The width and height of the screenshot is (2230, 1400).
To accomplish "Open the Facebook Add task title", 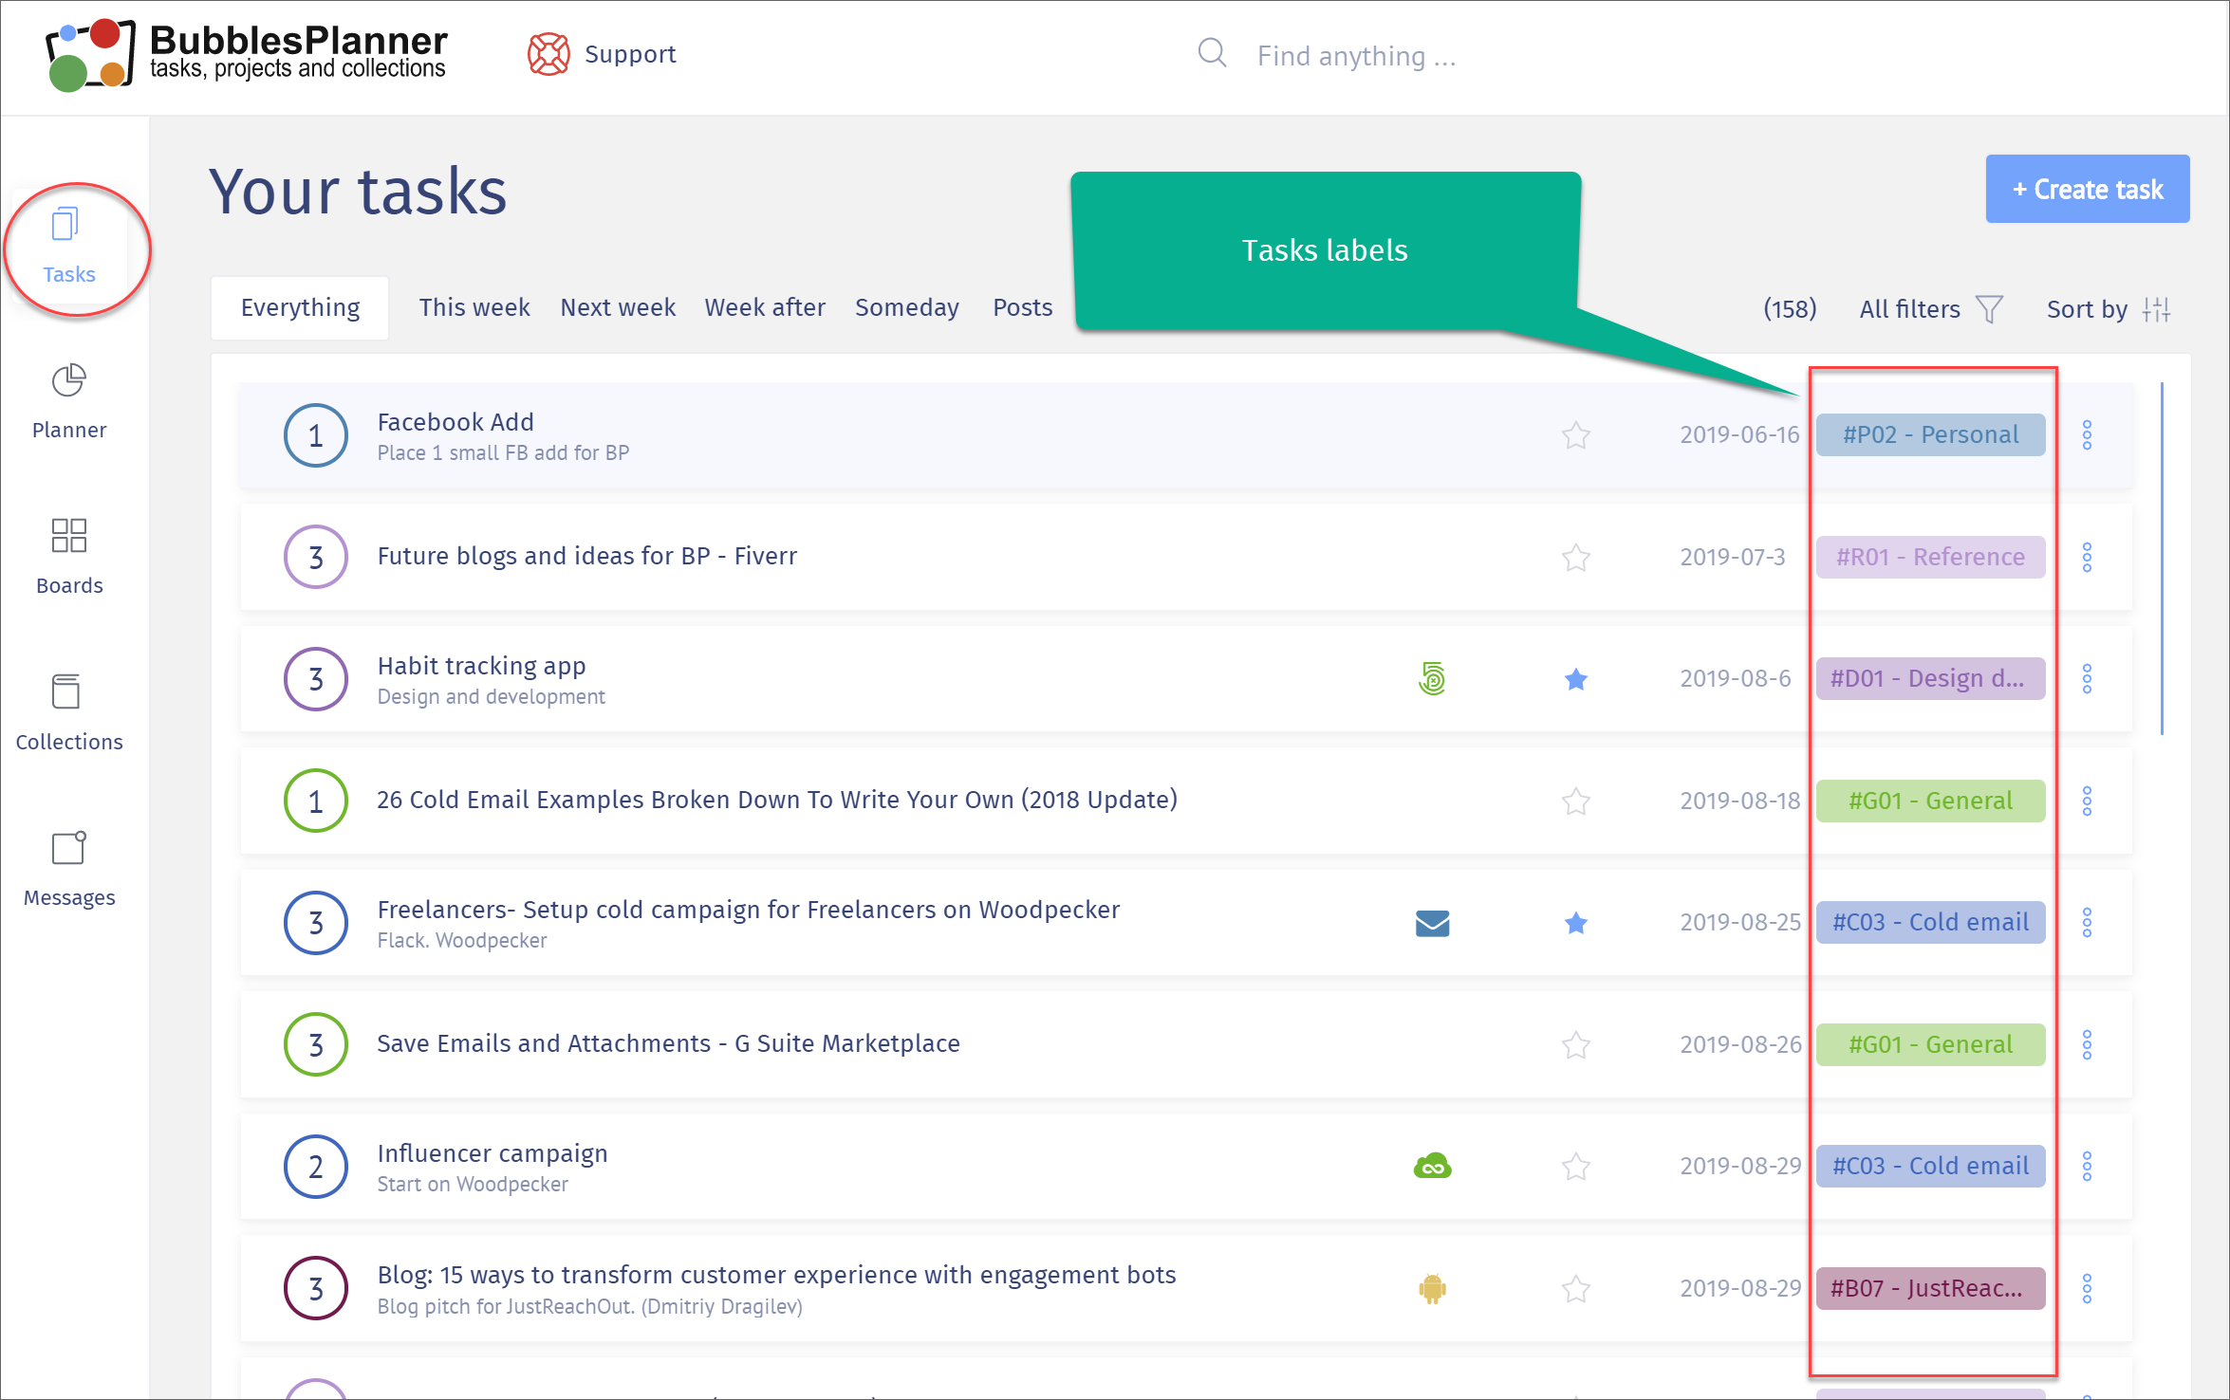I will [x=455, y=421].
